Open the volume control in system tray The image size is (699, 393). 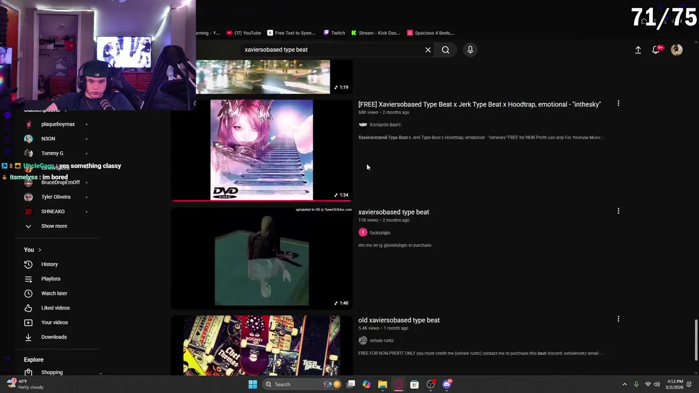pos(656,384)
